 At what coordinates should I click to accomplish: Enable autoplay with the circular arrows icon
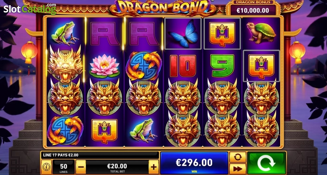tap(238, 157)
